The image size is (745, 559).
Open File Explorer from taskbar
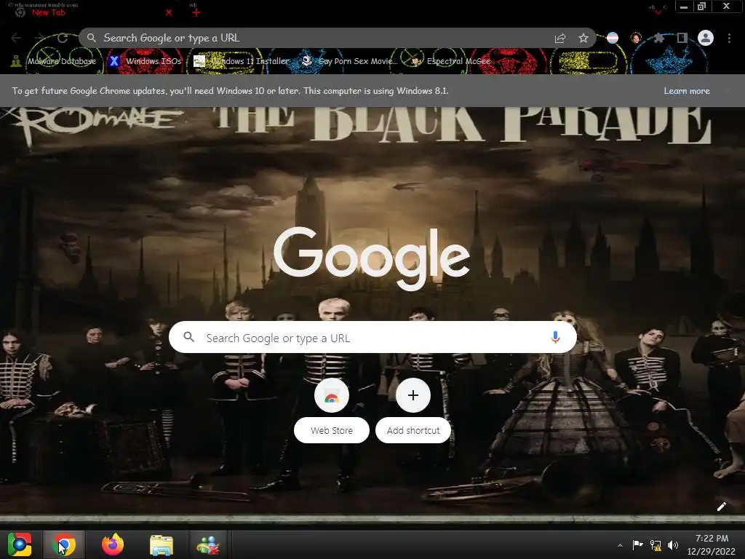coord(162,545)
